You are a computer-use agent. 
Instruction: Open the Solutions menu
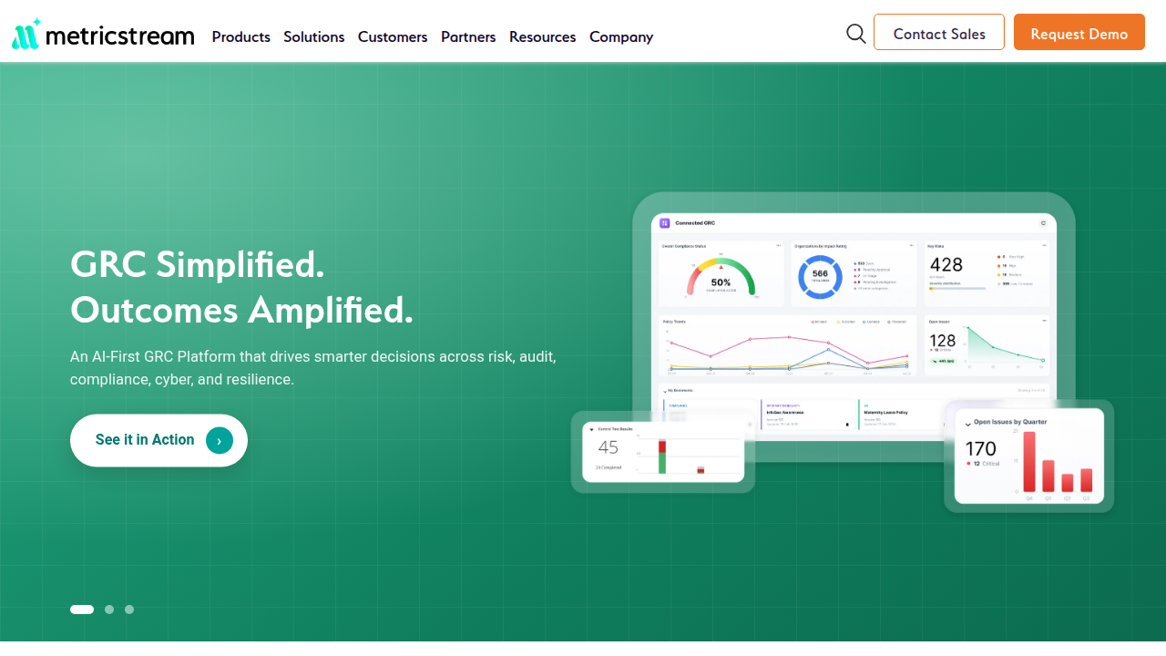click(x=314, y=36)
